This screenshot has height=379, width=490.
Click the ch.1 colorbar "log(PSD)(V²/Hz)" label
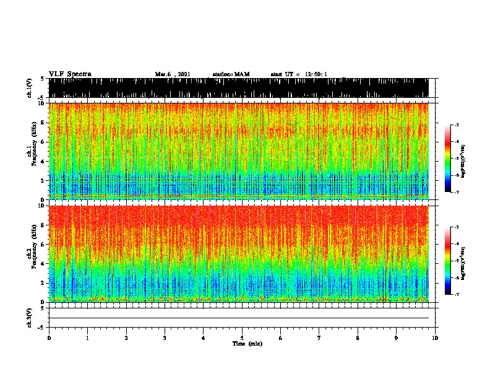[x=463, y=161]
